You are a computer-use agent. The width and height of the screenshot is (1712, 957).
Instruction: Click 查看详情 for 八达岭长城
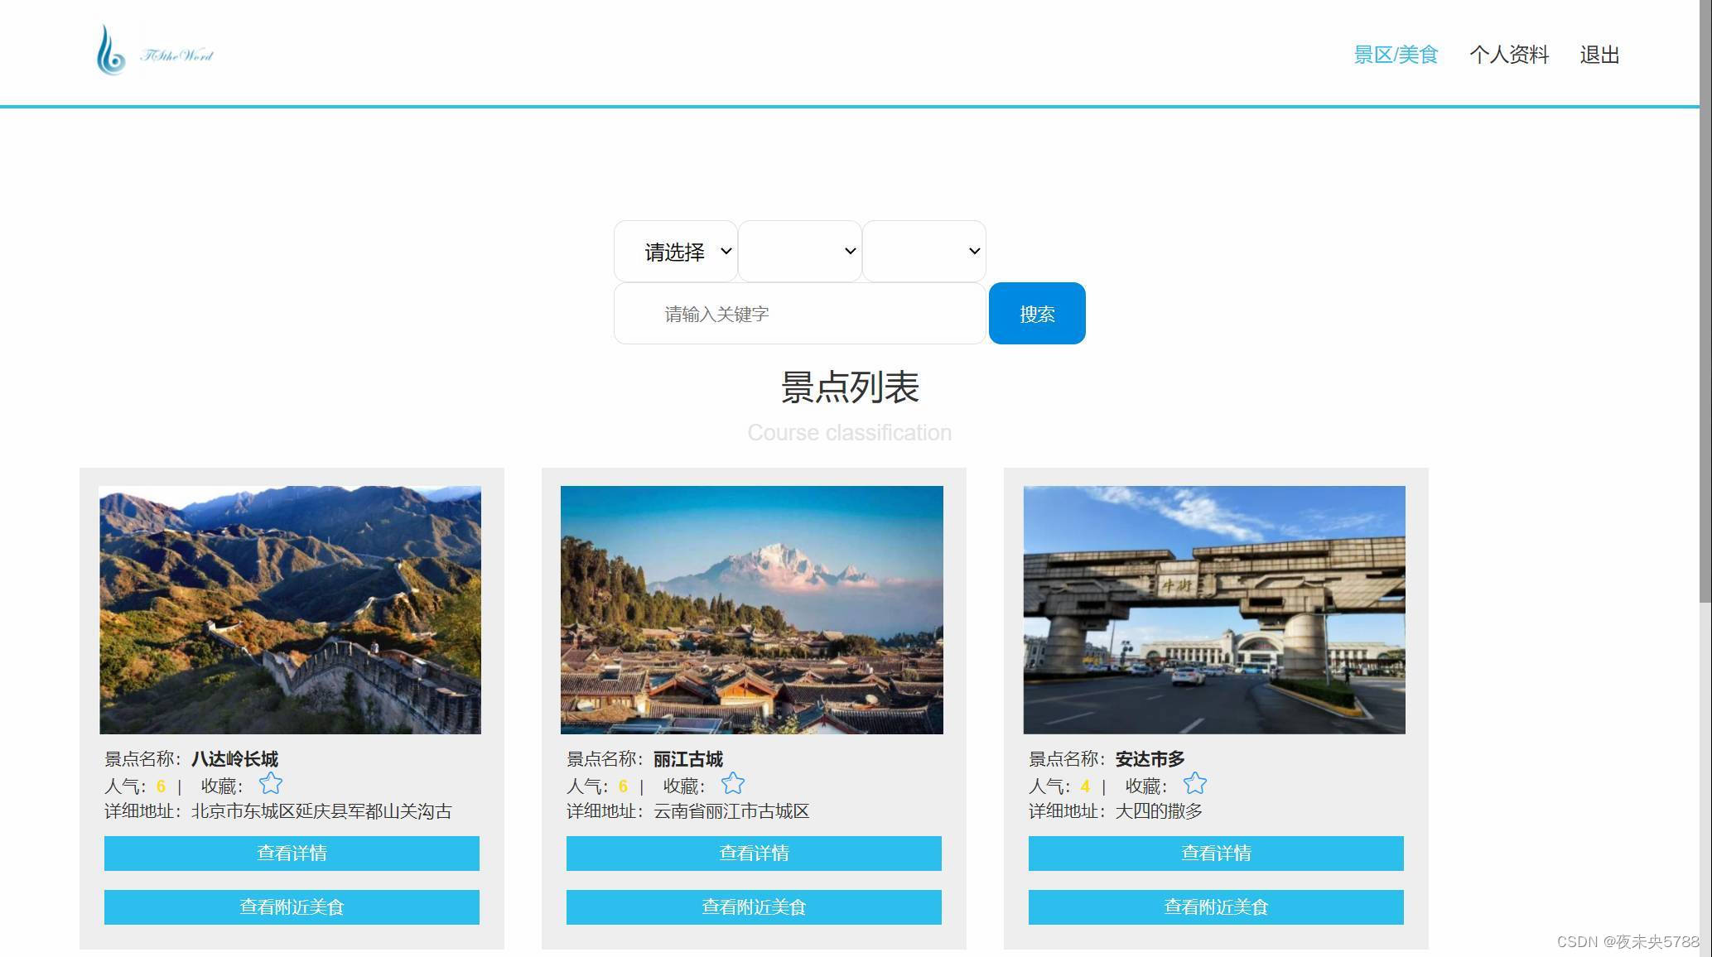(292, 854)
